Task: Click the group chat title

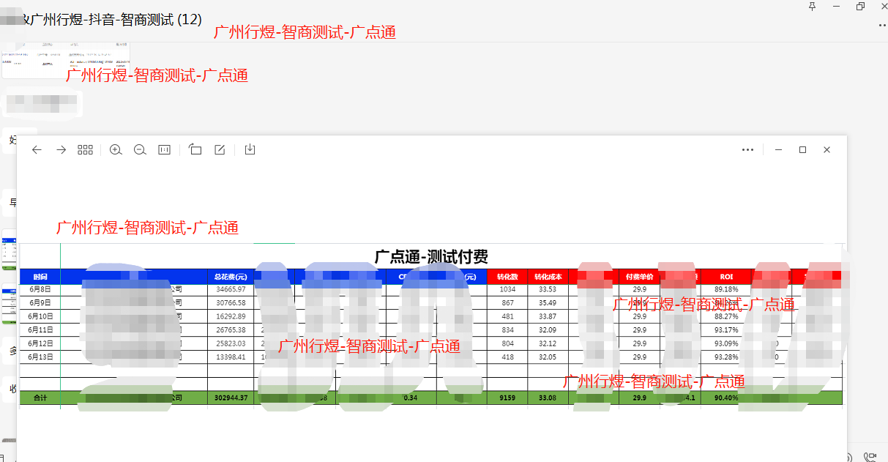Action: (110, 20)
